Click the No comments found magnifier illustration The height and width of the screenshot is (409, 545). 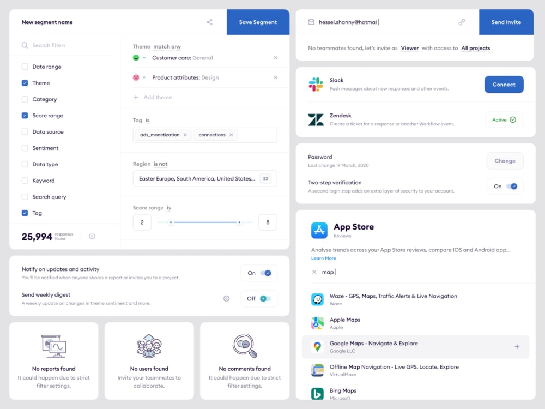[245, 346]
